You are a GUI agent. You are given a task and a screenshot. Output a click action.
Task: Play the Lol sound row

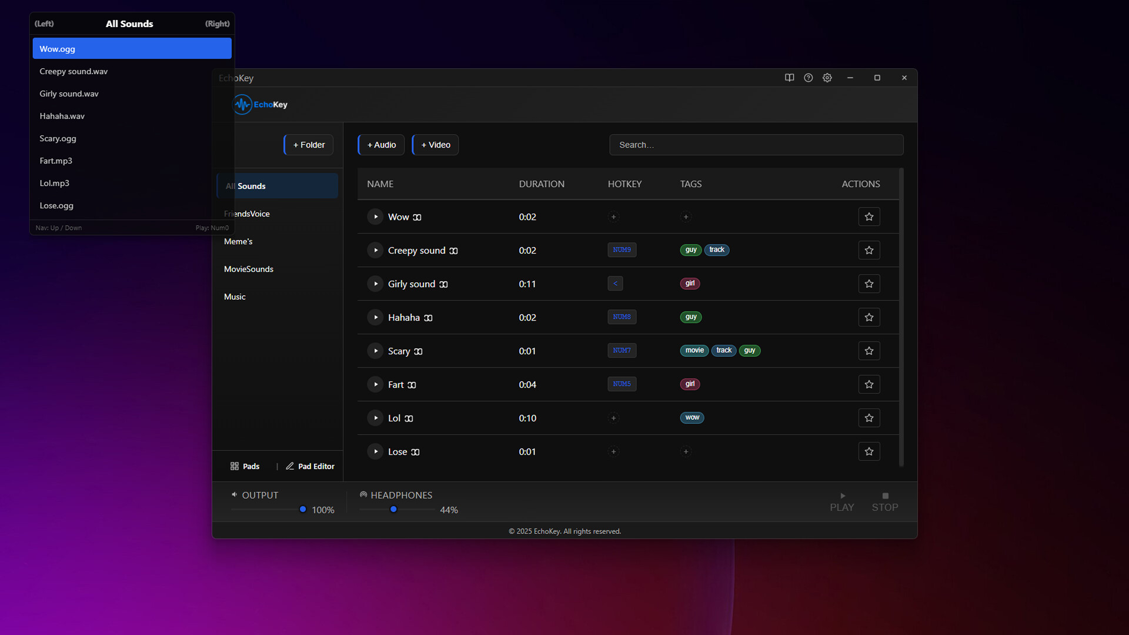pos(375,418)
